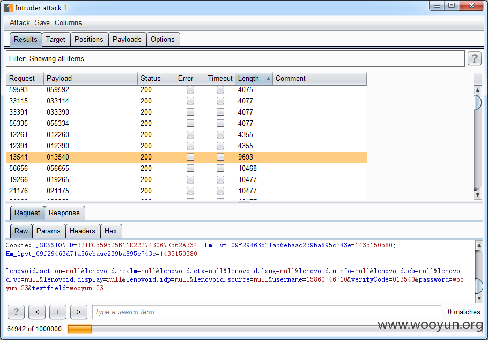Toggle Timeout checkbox for request 56656
Image resolution: width=488 pixels, height=340 pixels.
tap(220, 168)
